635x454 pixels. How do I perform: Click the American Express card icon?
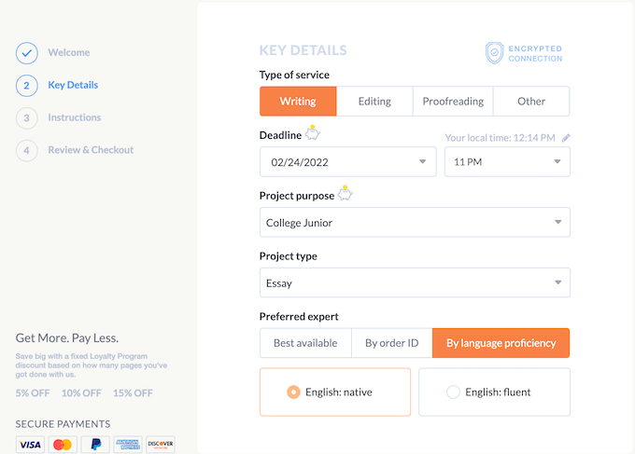pyautogui.click(x=128, y=445)
